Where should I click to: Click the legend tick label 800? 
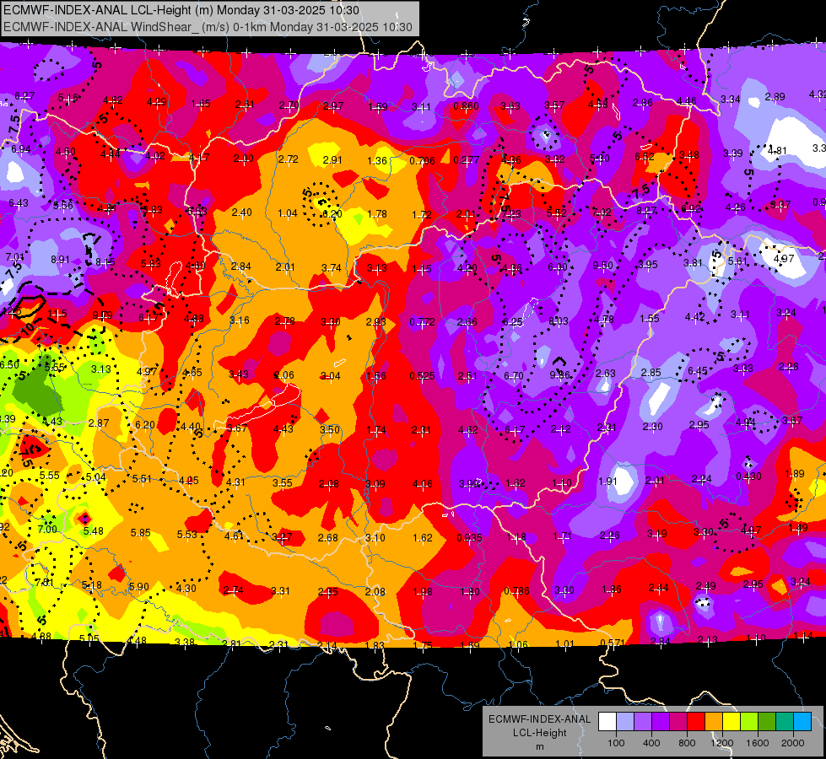click(687, 743)
